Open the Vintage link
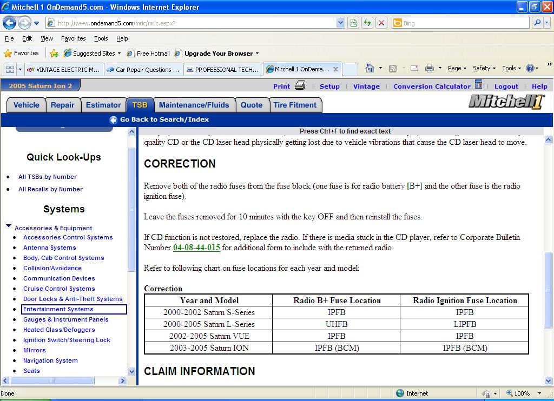The height and width of the screenshot is (401, 554). (x=366, y=86)
